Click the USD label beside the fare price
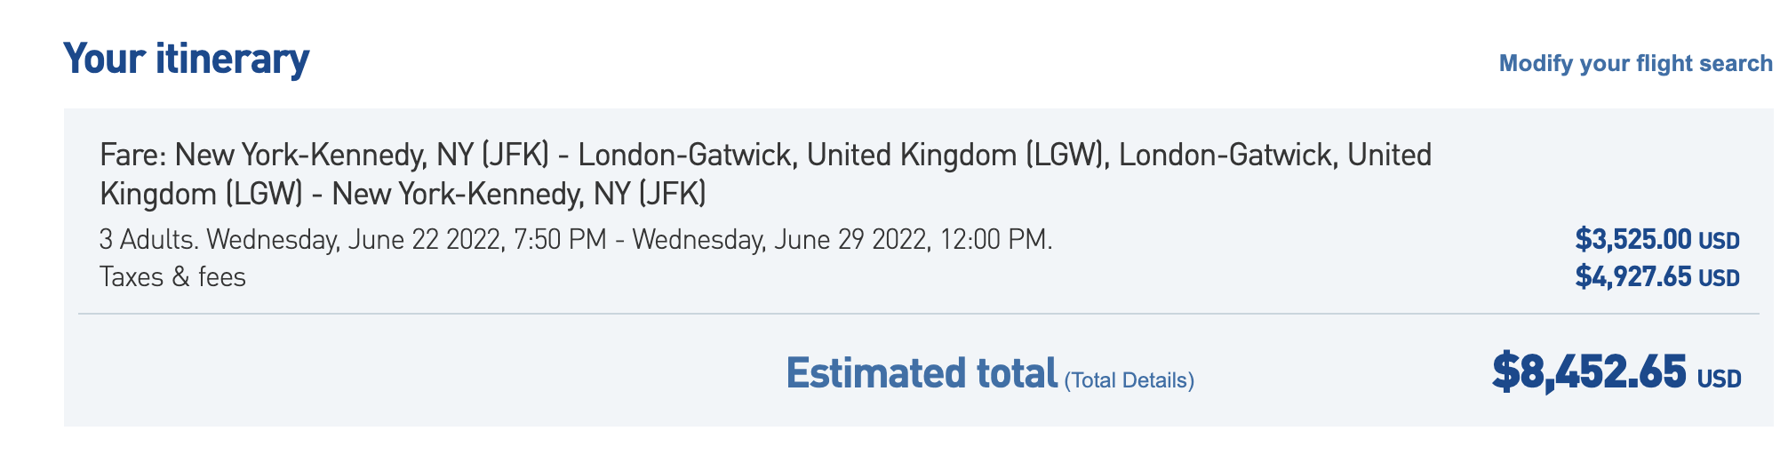 click(x=1719, y=241)
